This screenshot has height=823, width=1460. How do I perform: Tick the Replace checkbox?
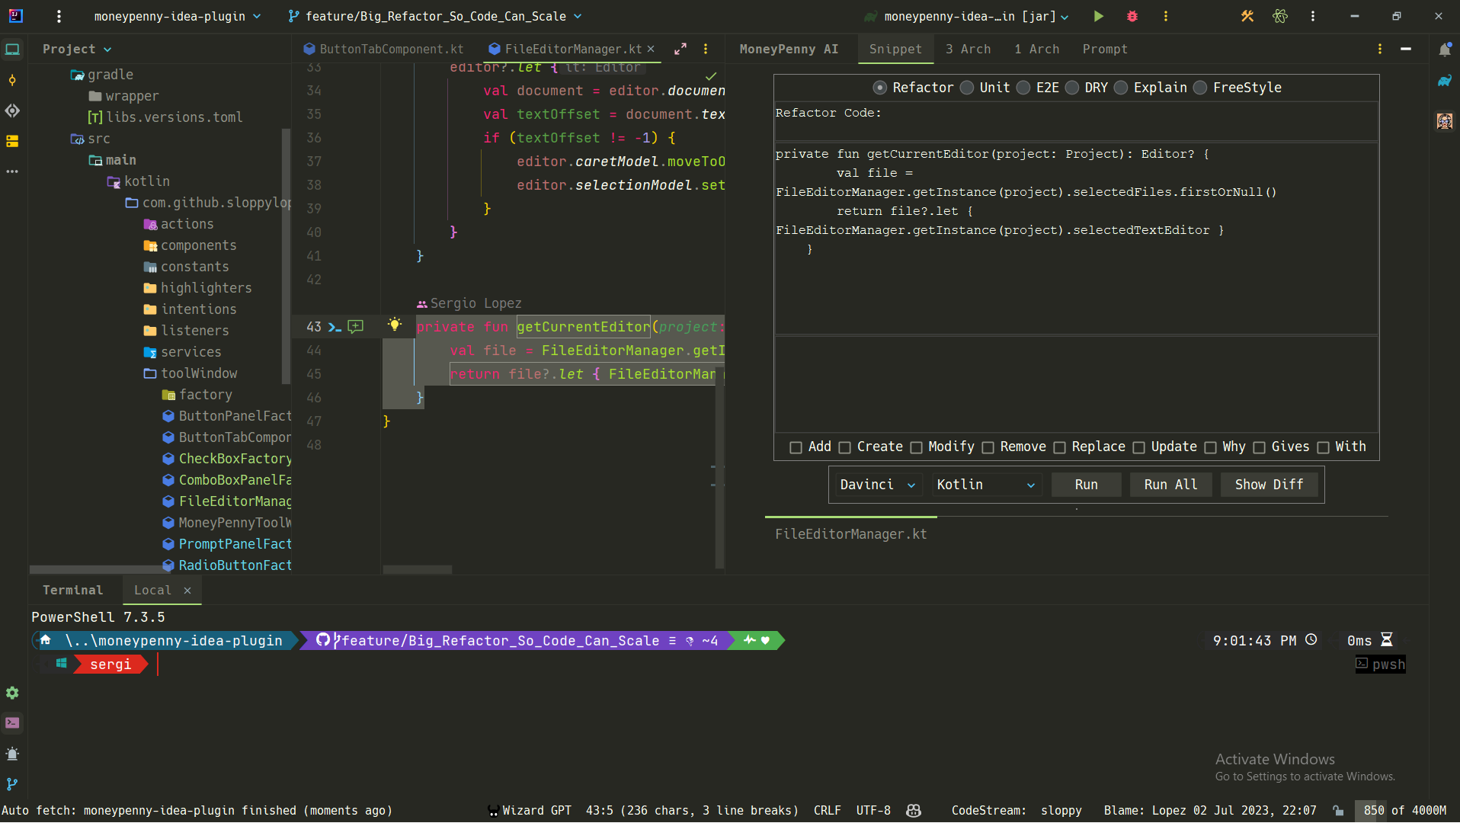click(x=1059, y=447)
